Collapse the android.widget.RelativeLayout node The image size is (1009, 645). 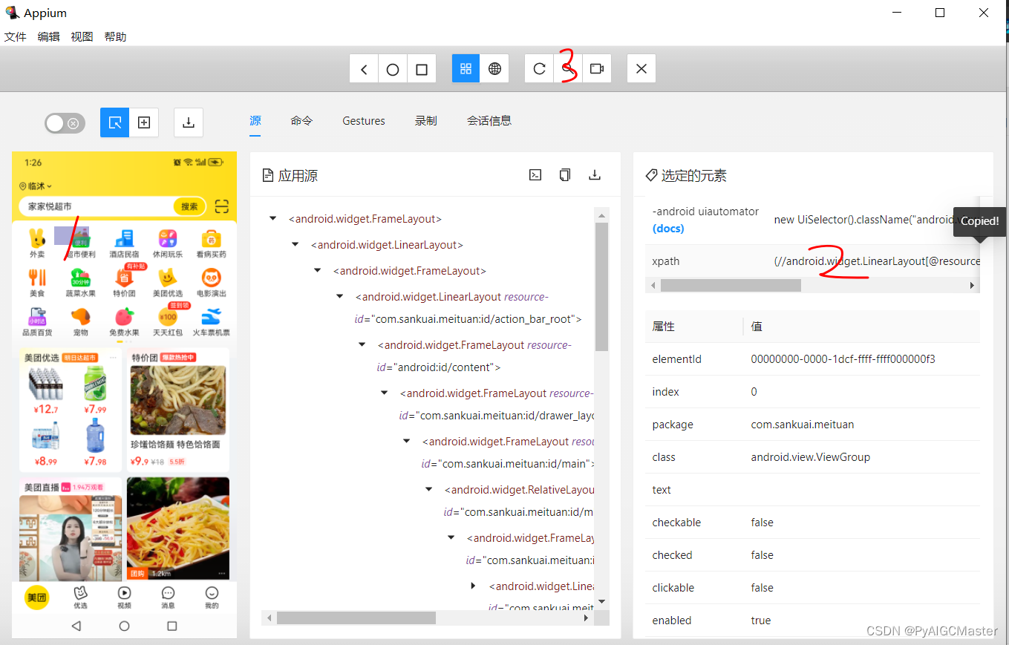[x=429, y=490]
